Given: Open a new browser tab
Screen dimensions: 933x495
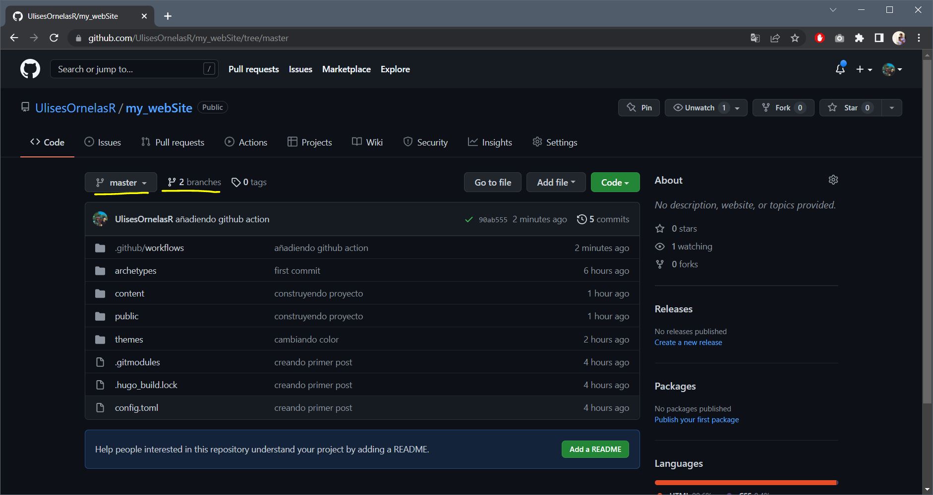Looking at the screenshot, I should [168, 16].
